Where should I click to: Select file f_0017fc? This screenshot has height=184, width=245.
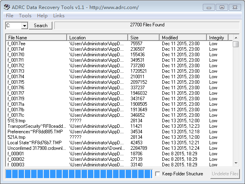16,115
